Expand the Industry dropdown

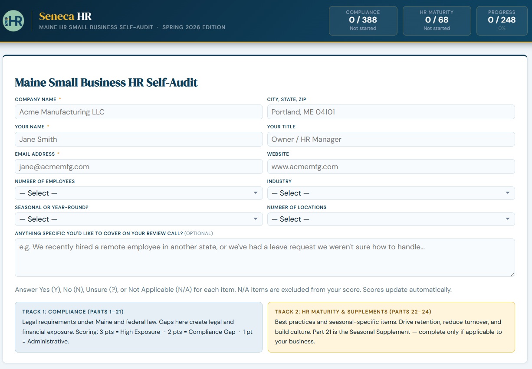point(391,193)
